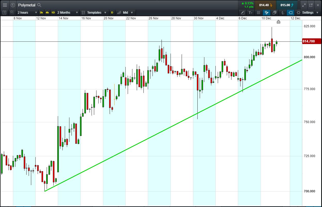The width and height of the screenshot is (322, 207).
Task: Click the 775.000 price axis label
Action: [x=309, y=89]
